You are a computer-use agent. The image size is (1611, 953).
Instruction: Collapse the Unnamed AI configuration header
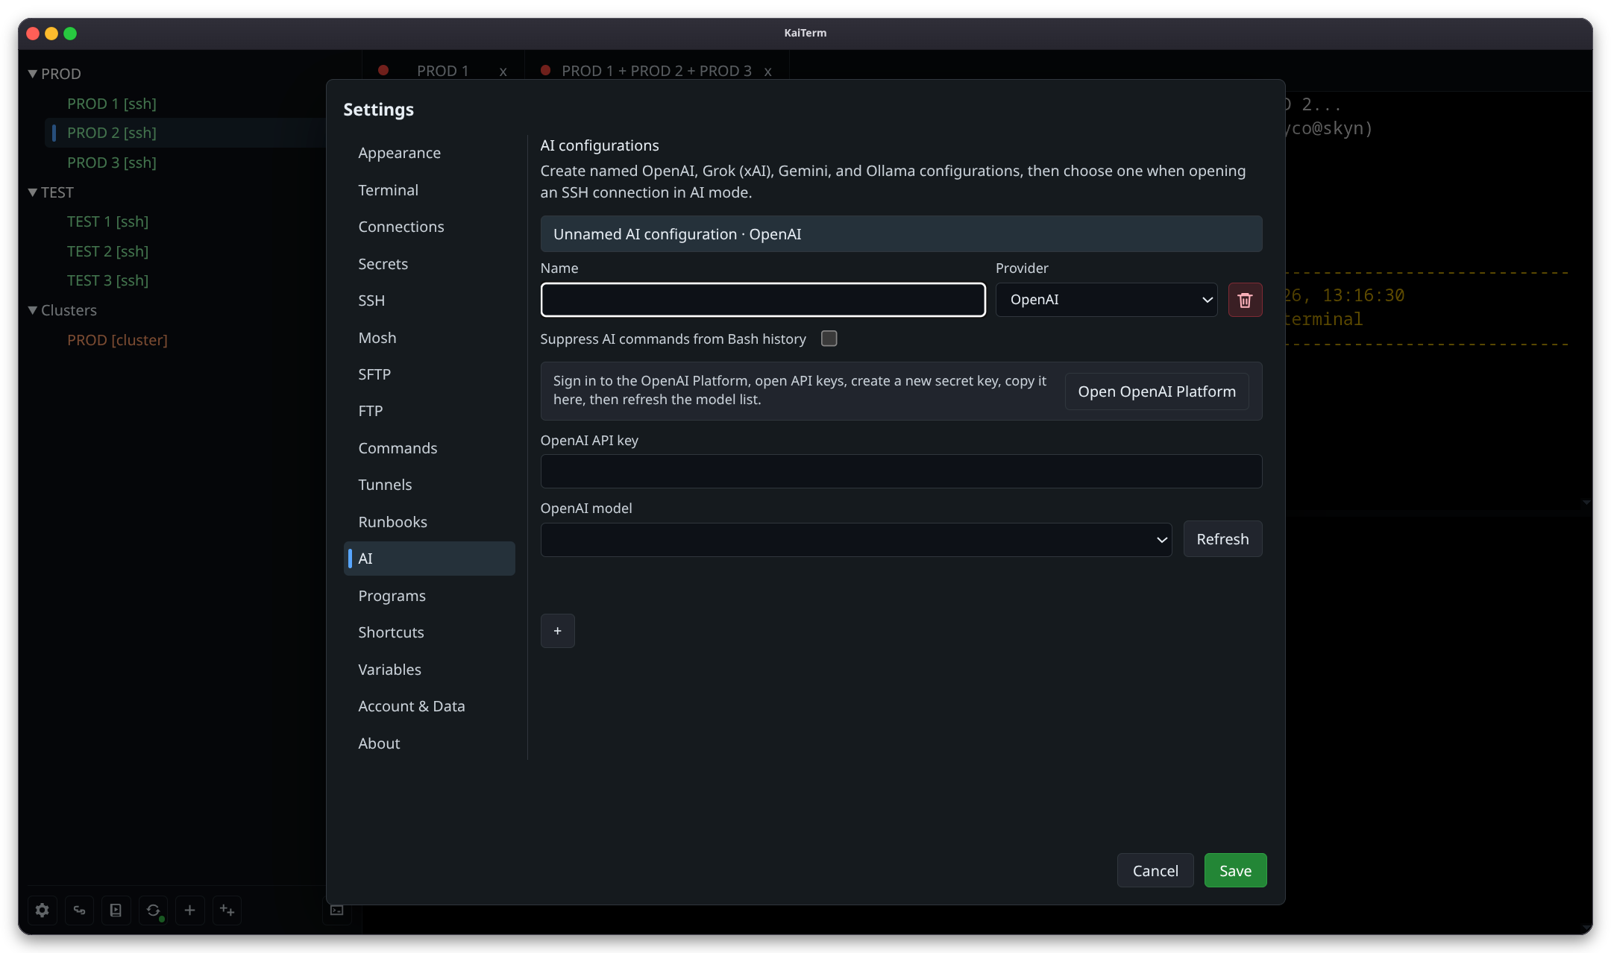point(901,234)
